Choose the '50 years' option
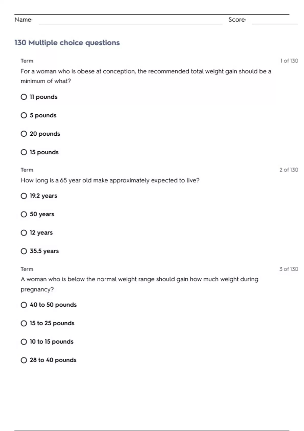The height and width of the screenshot is (431, 304). coord(24,214)
